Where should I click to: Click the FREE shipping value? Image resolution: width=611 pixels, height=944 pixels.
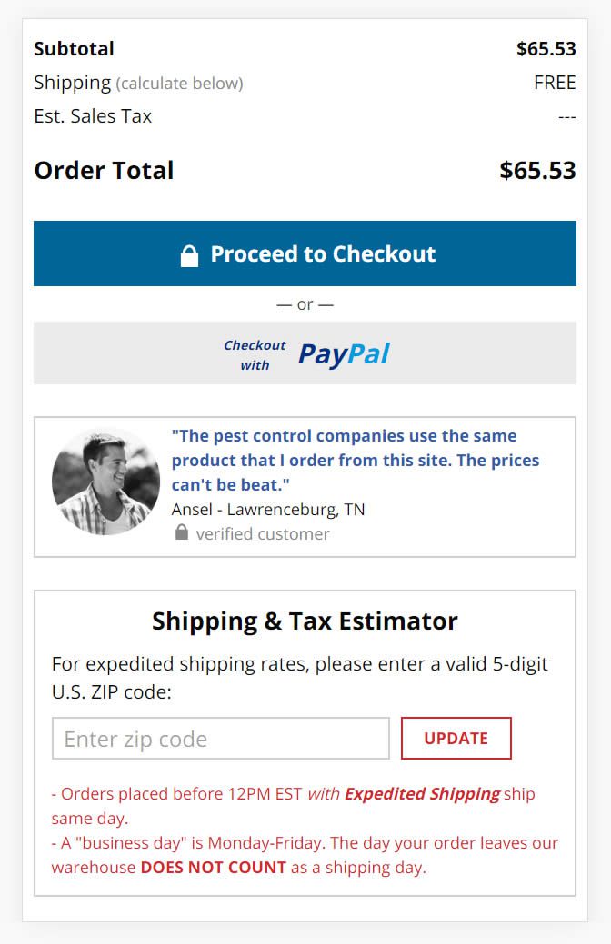coord(555,83)
